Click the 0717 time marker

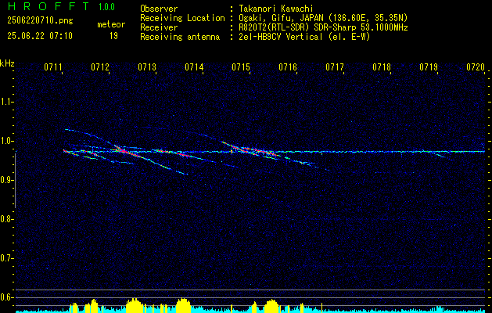[x=335, y=67]
